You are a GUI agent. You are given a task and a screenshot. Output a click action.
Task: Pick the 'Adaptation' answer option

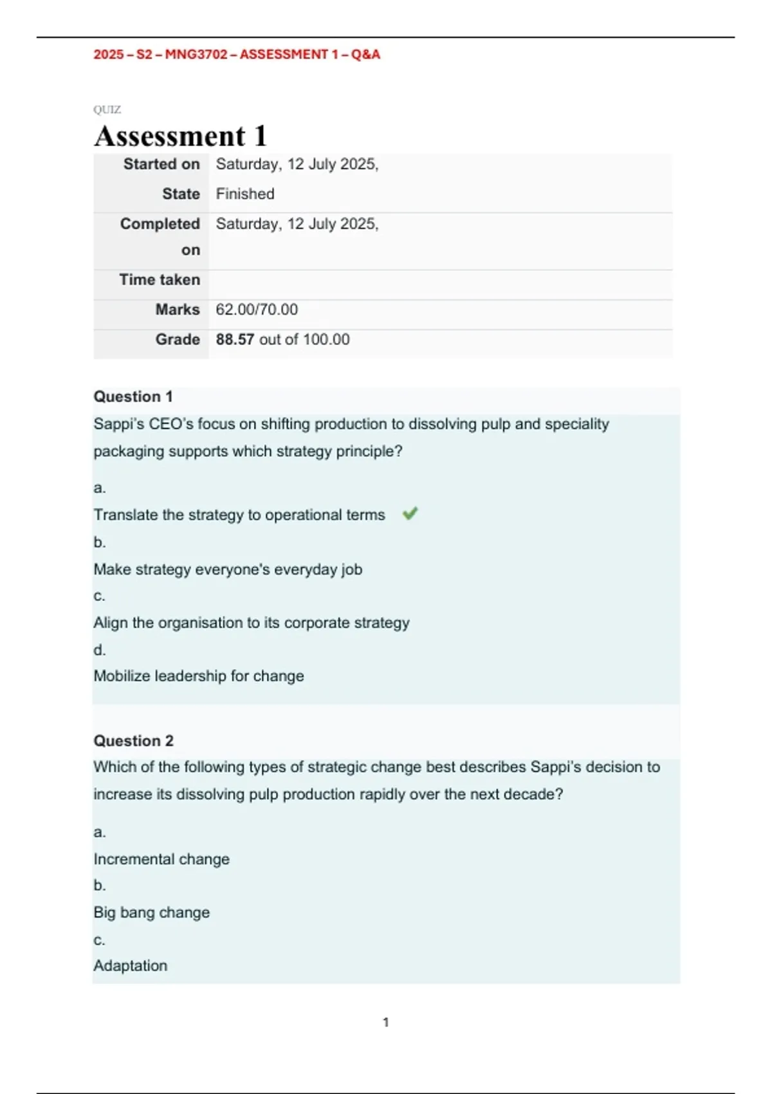pyautogui.click(x=131, y=965)
